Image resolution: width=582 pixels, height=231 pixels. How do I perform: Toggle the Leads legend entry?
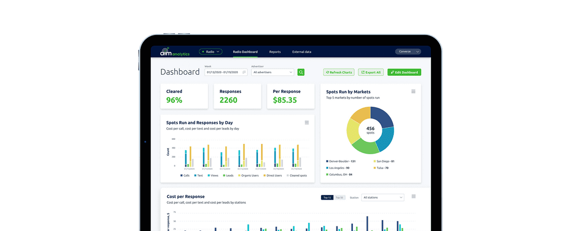[228, 175]
